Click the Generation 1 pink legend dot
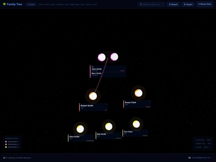 coord(6,142)
